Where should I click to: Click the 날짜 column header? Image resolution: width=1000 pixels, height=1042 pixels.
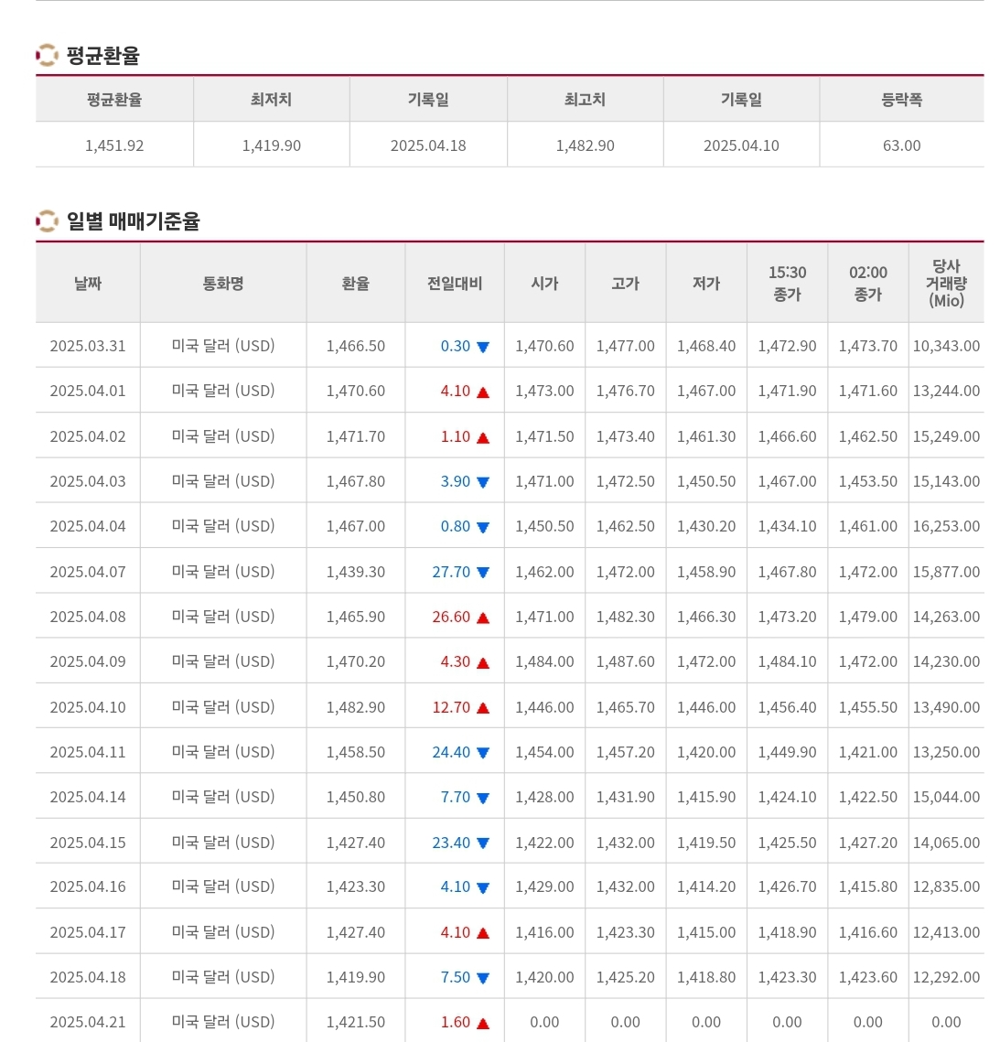click(x=88, y=283)
